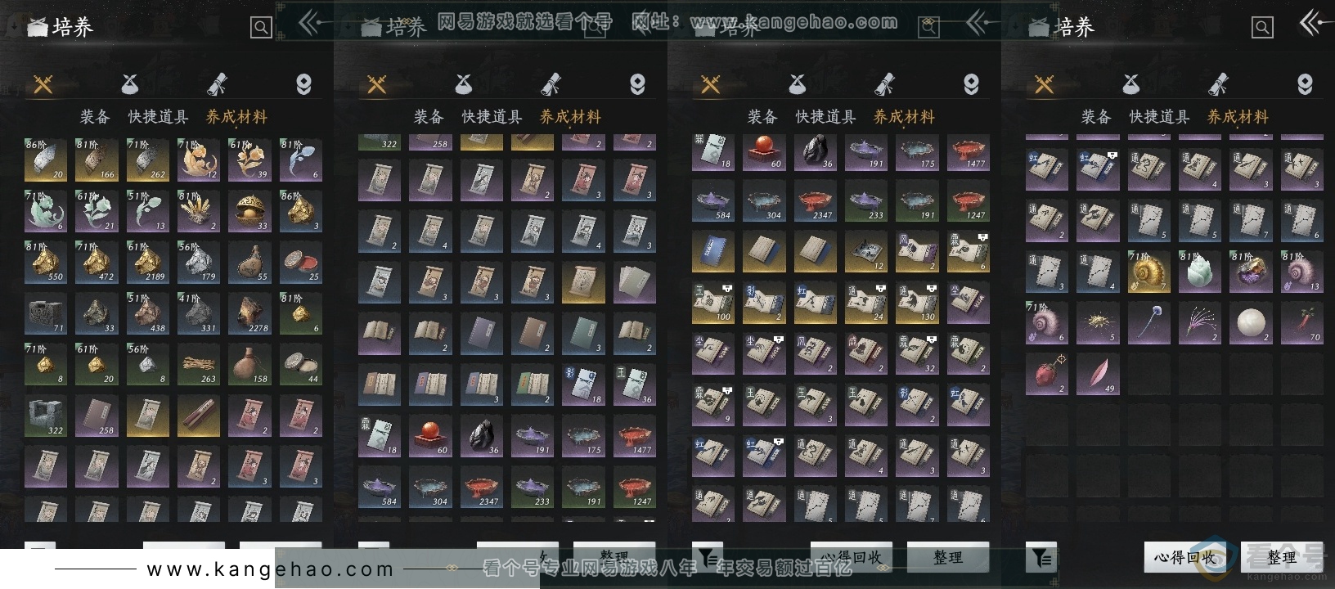
Task: Select bowl item count 304 in third panel
Action: [x=764, y=200]
